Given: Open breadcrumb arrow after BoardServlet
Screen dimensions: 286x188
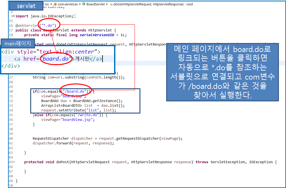Looking at the screenshot, I should (107, 4).
